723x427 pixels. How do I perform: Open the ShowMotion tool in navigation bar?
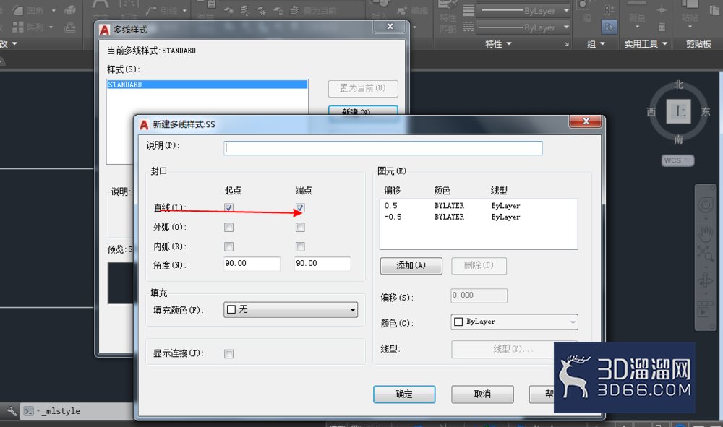tap(705, 309)
